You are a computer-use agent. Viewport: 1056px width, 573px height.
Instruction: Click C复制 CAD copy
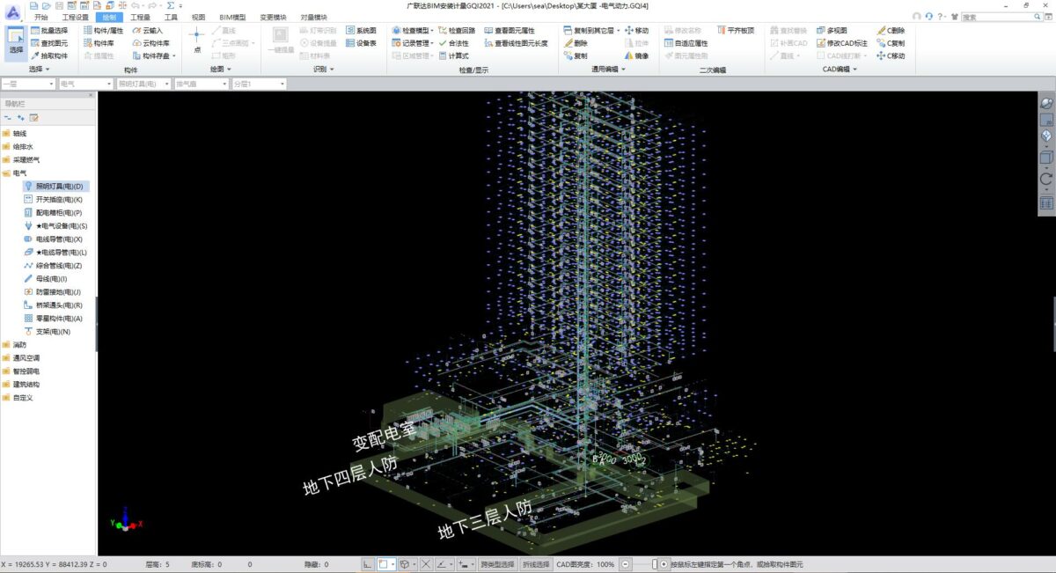coord(891,42)
